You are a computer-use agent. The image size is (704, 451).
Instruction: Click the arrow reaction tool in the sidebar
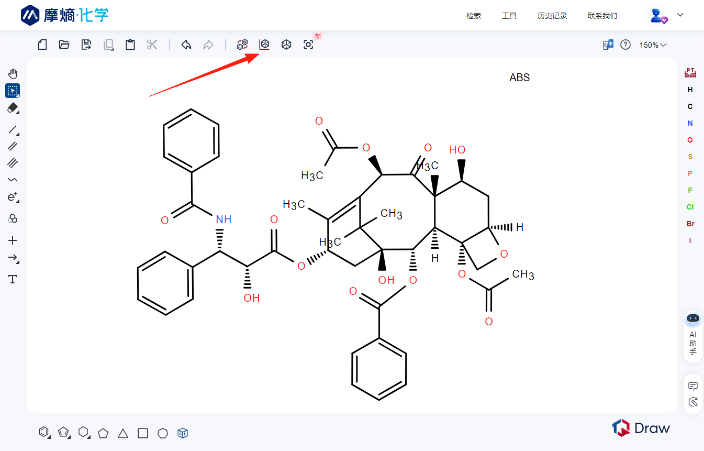[x=13, y=258]
